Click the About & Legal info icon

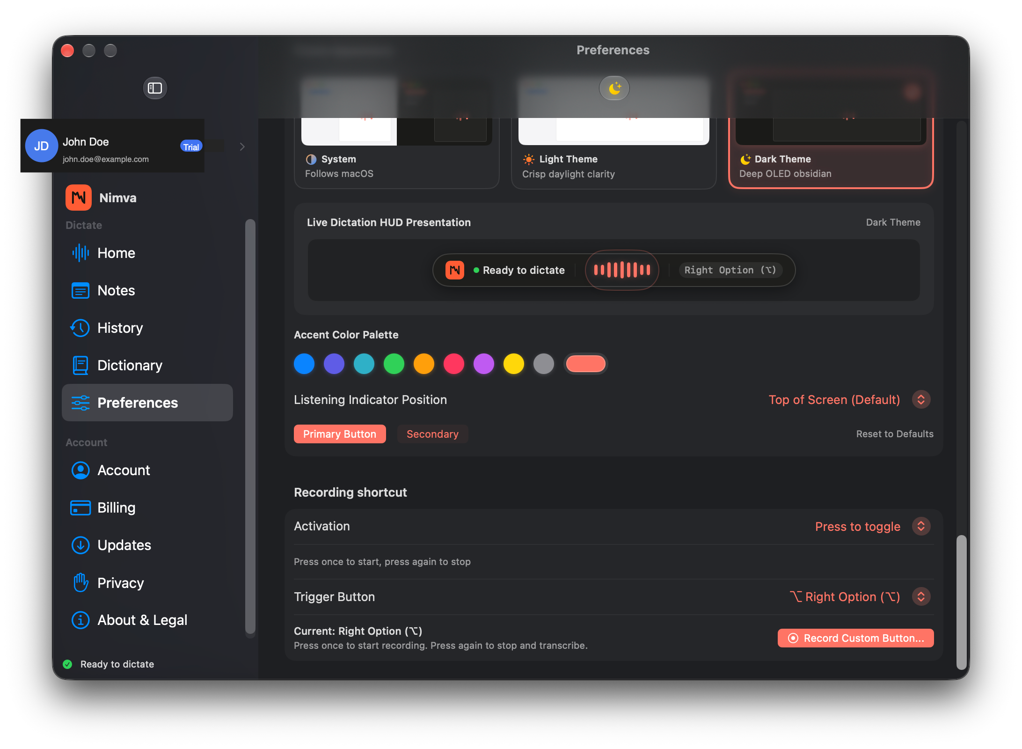coord(80,620)
